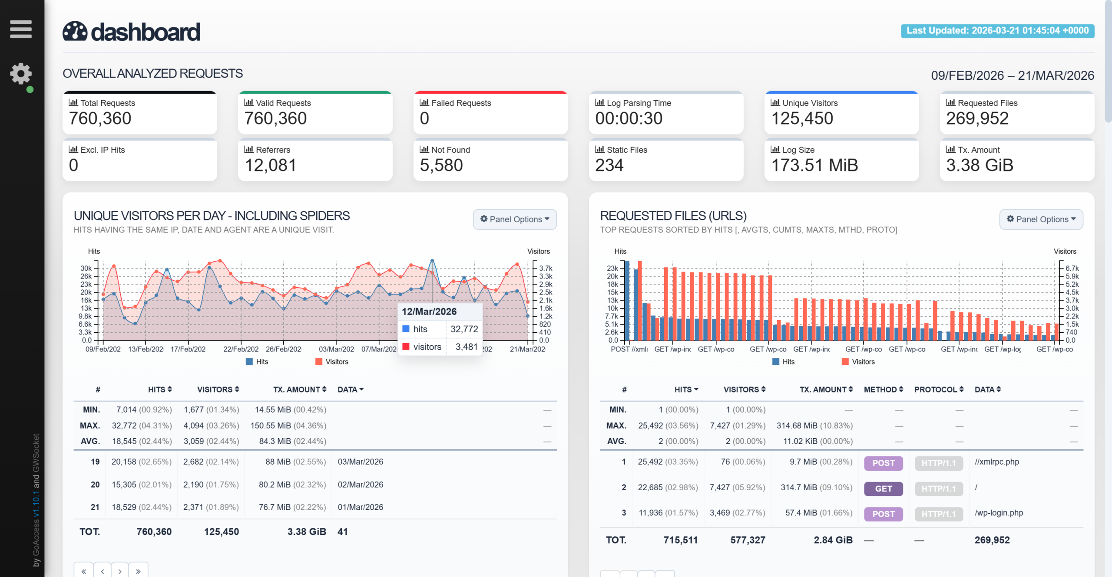Viewport: 1112px width, 577px height.
Task: Toggle the Hits series in the visitors chart legend
Action: 257,361
